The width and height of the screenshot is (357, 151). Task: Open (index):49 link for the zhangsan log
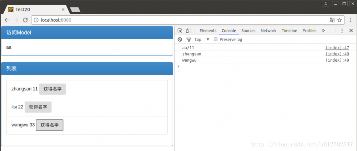point(337,54)
